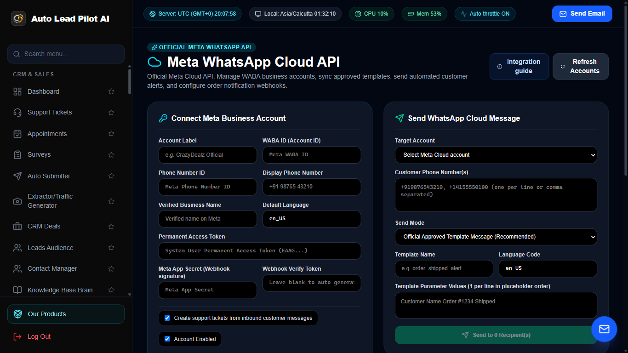Click the sidebar scroll-down arrow
The height and width of the screenshot is (353, 628).
pyautogui.click(x=130, y=294)
